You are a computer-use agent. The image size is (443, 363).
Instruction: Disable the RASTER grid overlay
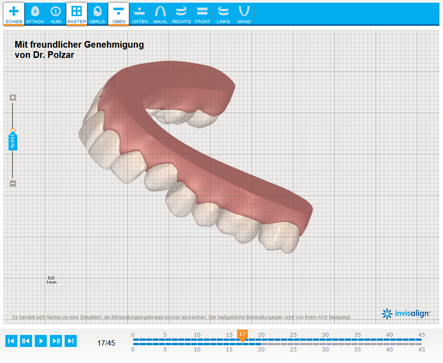pos(77,14)
